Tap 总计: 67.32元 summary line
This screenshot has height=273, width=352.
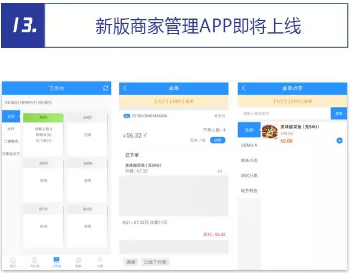[145, 222]
